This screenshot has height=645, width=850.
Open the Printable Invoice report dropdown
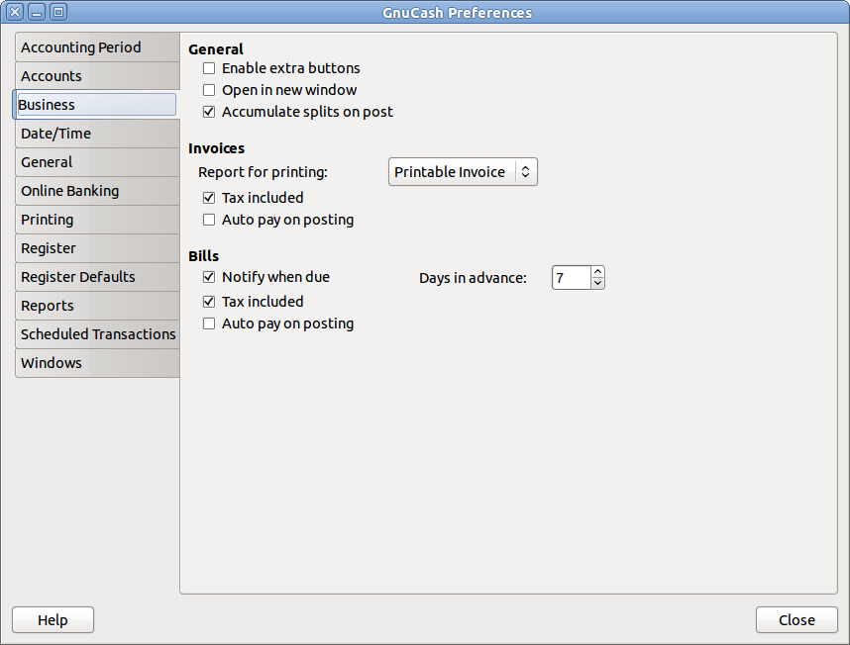tap(463, 172)
